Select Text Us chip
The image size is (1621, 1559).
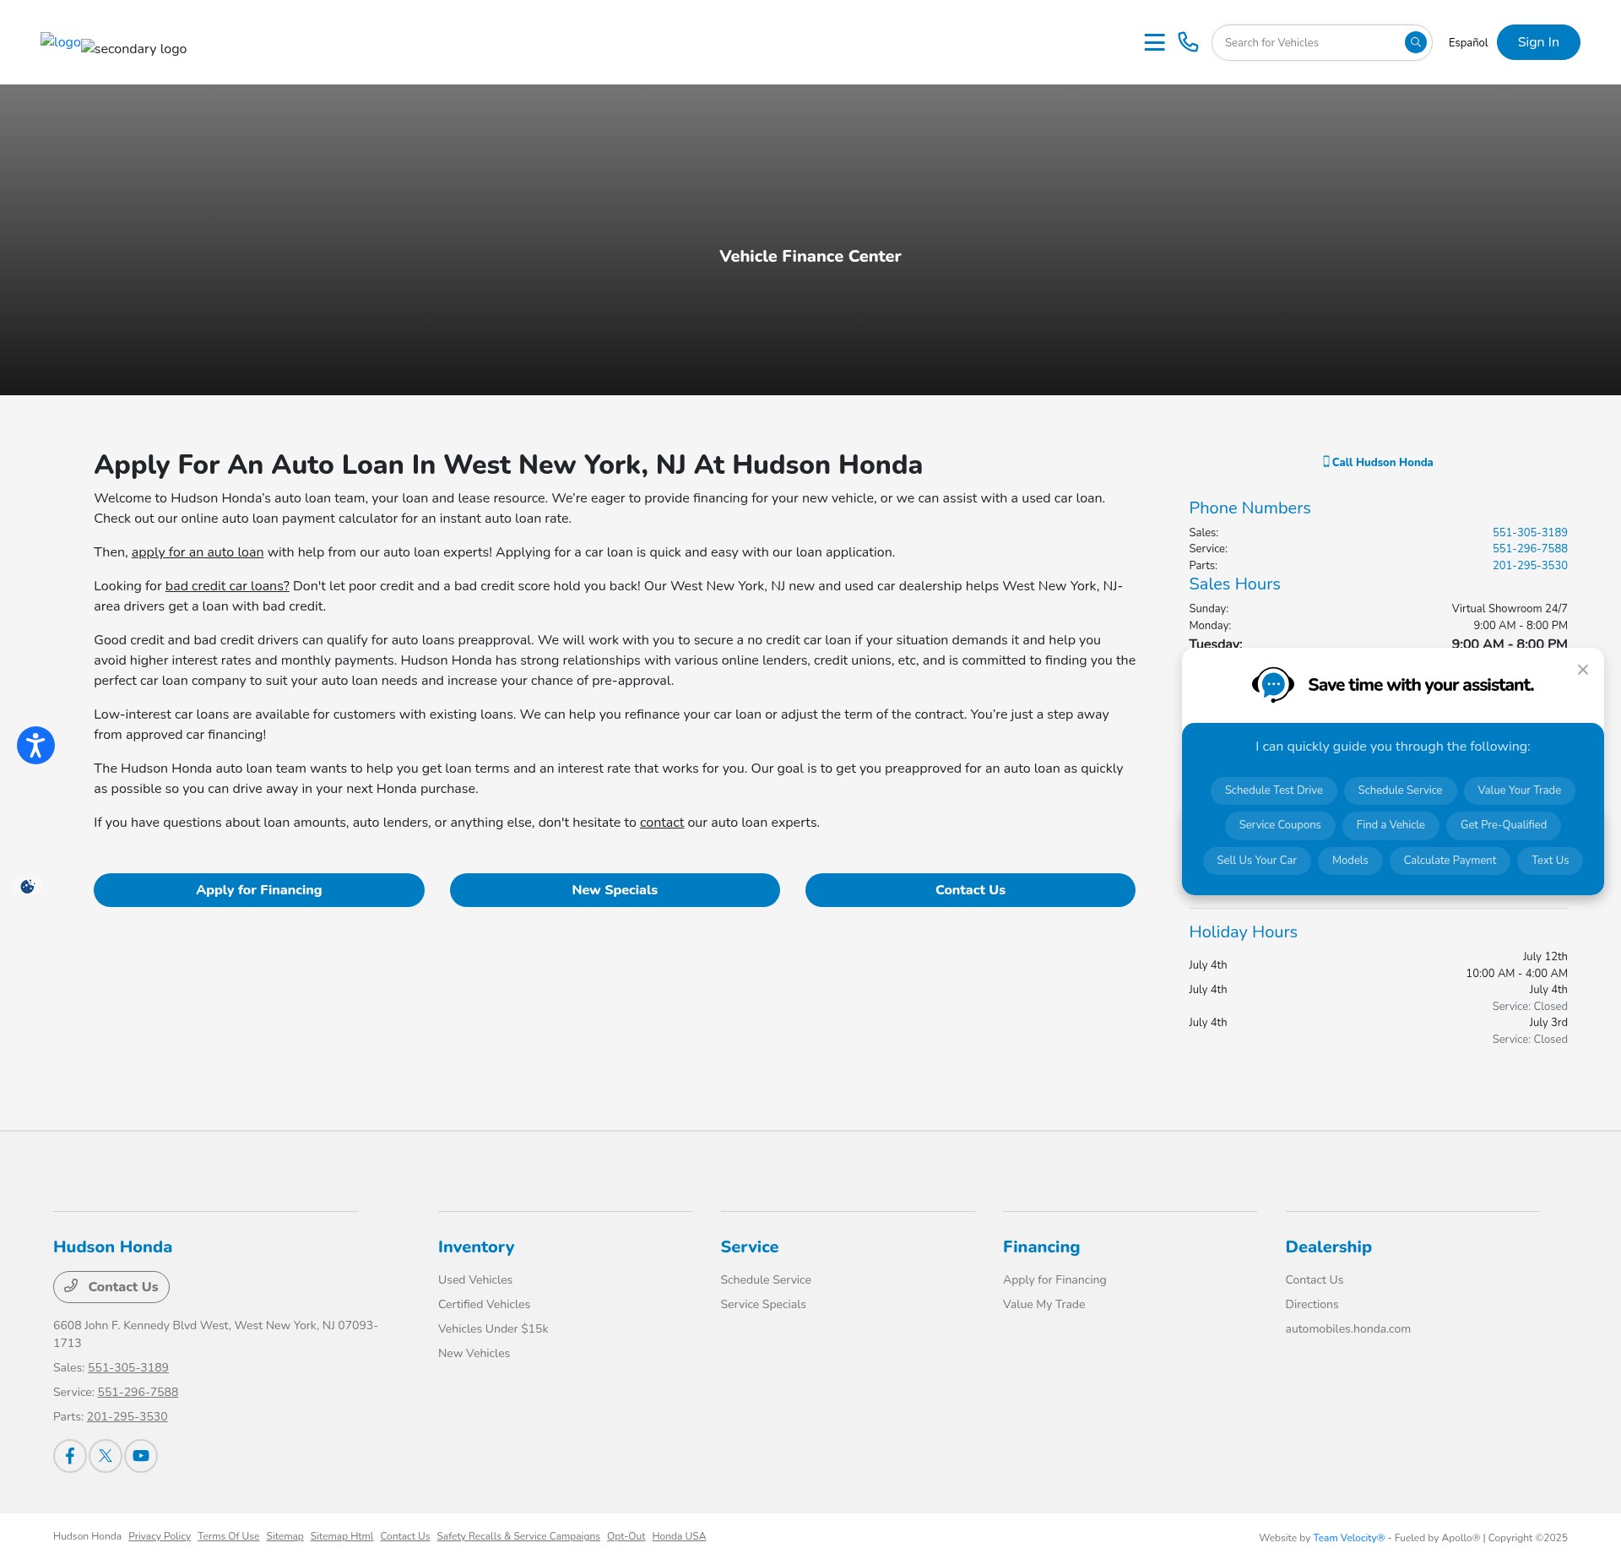coord(1550,861)
